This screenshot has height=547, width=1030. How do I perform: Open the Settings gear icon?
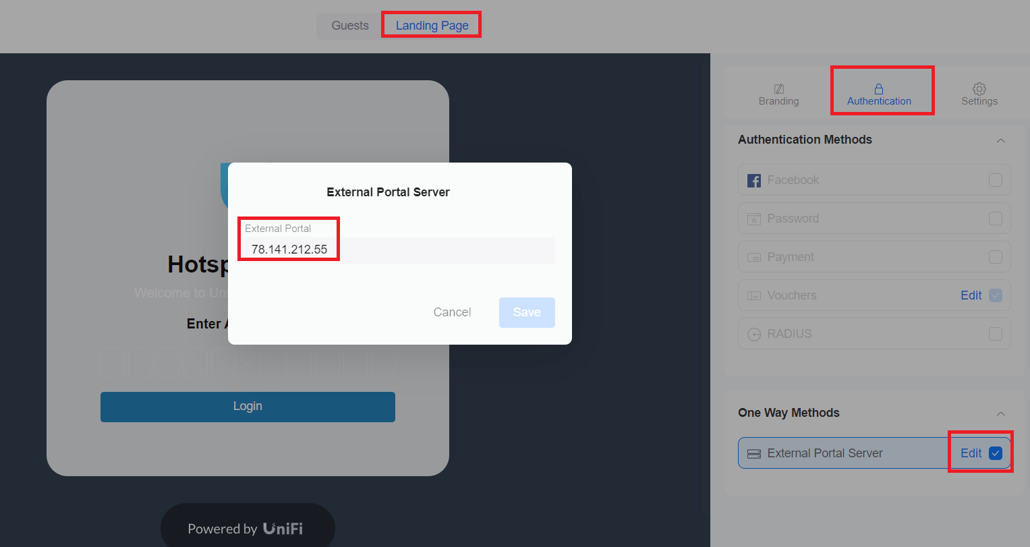pos(979,89)
